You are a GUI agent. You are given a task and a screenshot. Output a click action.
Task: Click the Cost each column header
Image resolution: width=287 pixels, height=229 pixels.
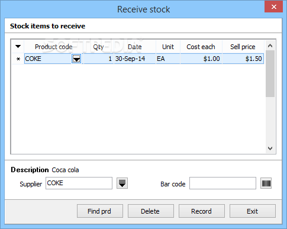201,47
